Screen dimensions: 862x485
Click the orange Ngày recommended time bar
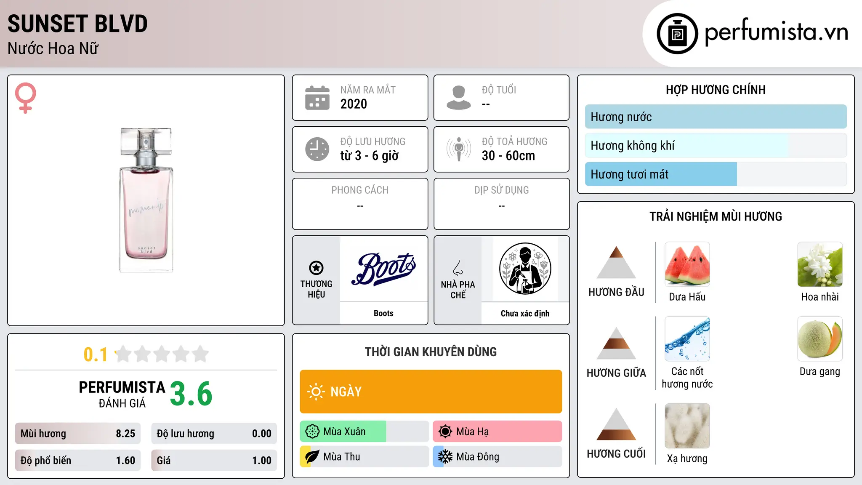click(x=431, y=392)
